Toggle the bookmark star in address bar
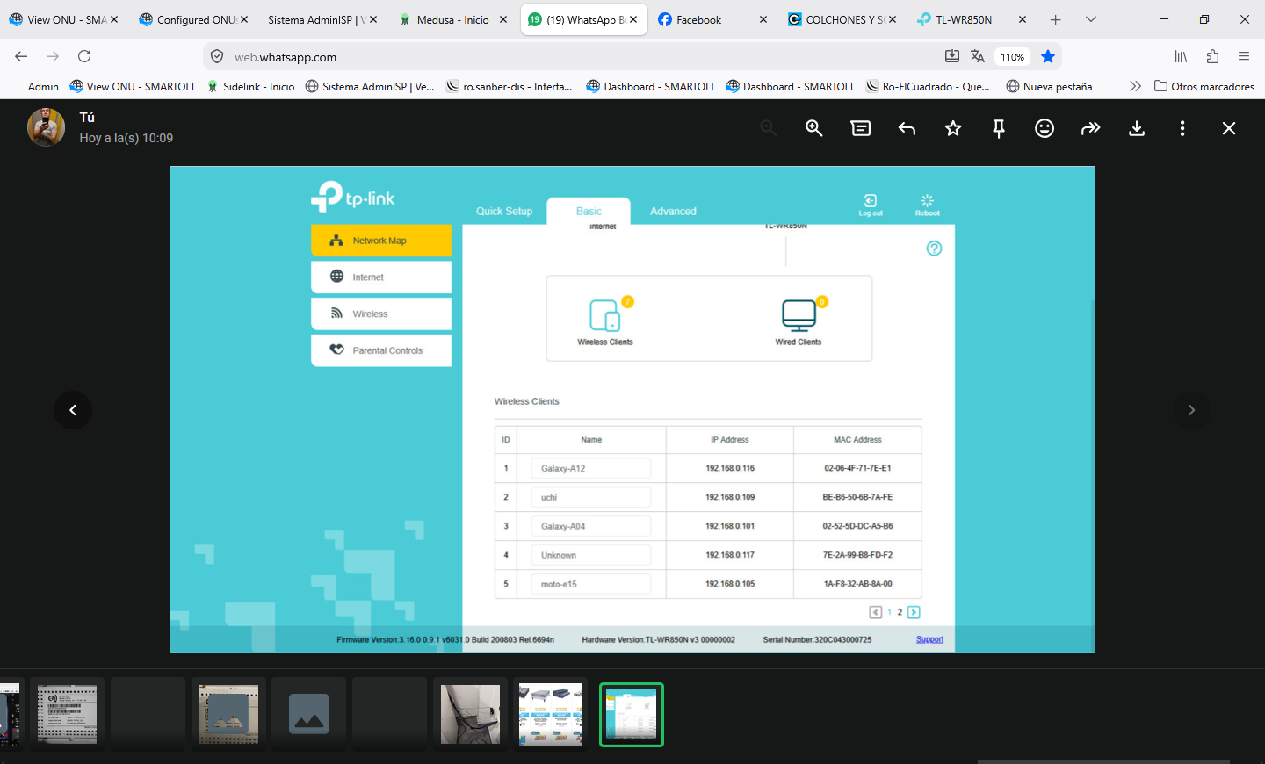 [x=1048, y=56]
